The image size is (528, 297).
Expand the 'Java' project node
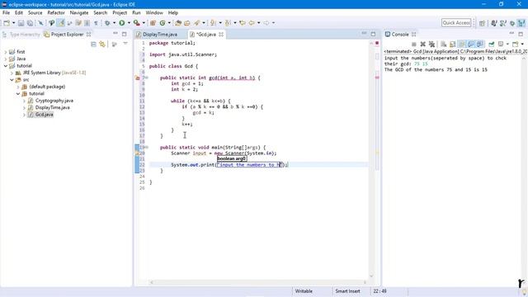pos(6,59)
